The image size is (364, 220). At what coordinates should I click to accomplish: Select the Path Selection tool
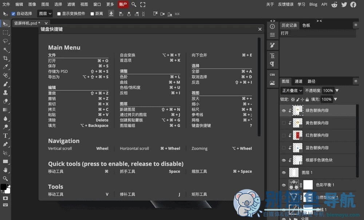pos(5,153)
